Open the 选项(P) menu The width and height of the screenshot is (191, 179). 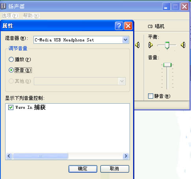pos(10,16)
